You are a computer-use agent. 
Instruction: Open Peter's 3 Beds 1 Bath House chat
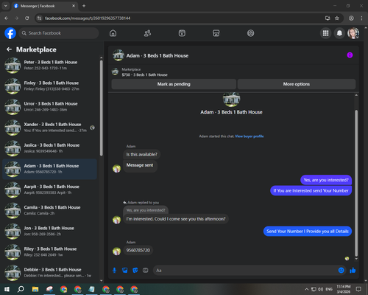point(50,66)
